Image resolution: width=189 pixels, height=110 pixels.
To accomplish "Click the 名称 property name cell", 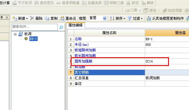I will pos(110,39).
